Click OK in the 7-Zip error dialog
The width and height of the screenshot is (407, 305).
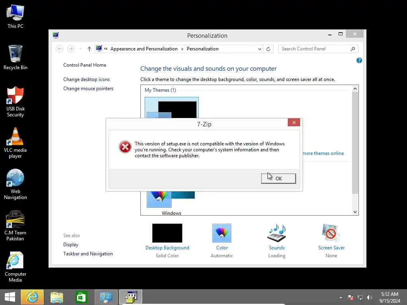pos(278,178)
